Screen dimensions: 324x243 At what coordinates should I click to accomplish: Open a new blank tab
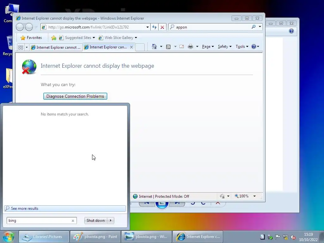point(140,47)
